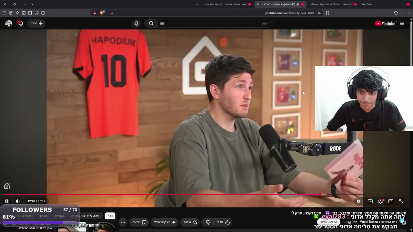The width and height of the screenshot is (413, 232).
Task: Open the three-dot more actions menu
Action: [x=123, y=222]
